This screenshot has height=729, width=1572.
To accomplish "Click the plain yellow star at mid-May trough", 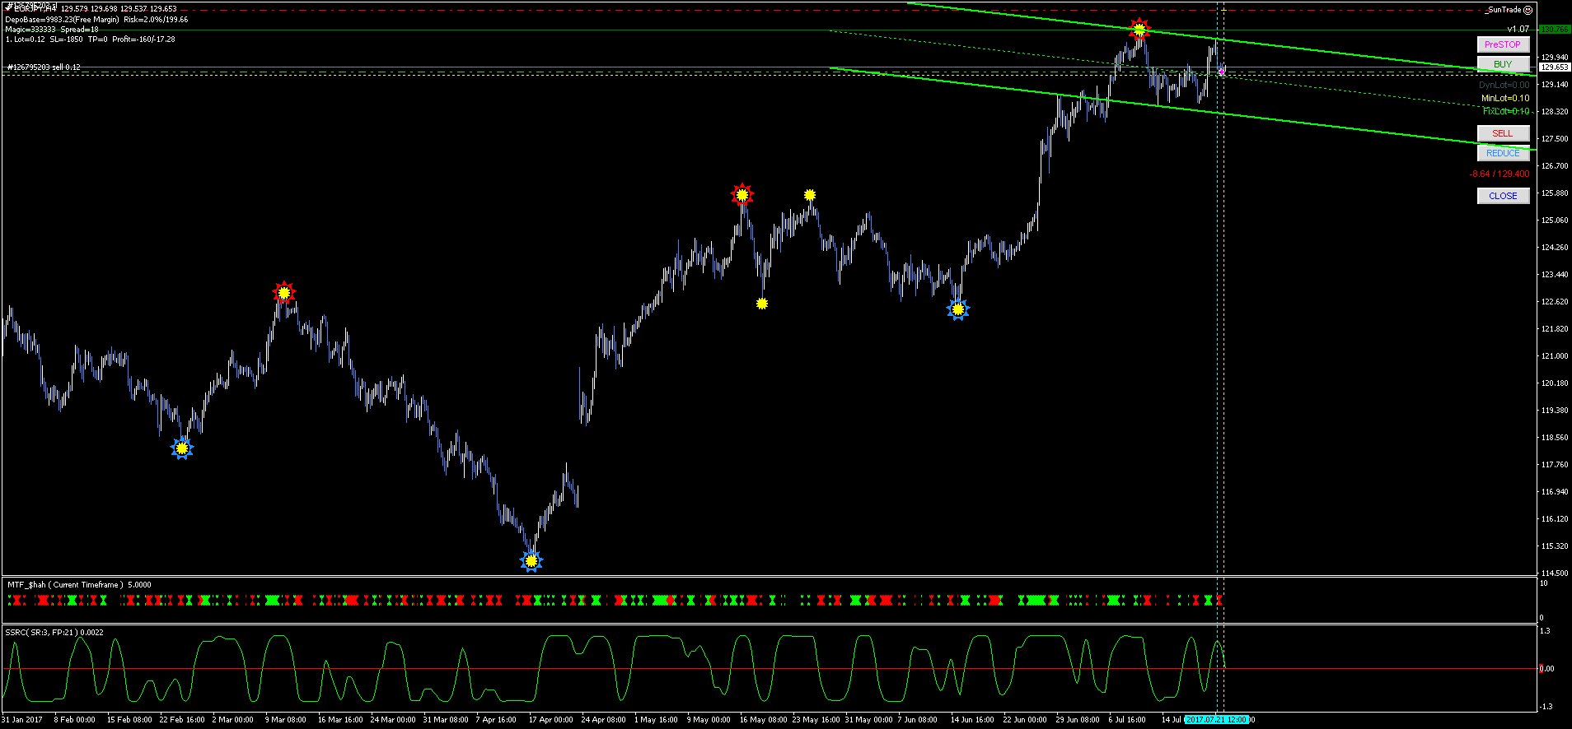I will coord(762,304).
